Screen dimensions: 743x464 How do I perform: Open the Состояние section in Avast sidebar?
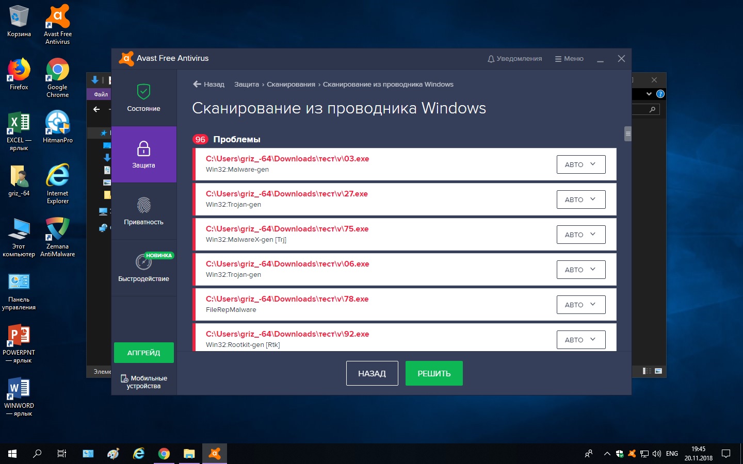tap(143, 98)
